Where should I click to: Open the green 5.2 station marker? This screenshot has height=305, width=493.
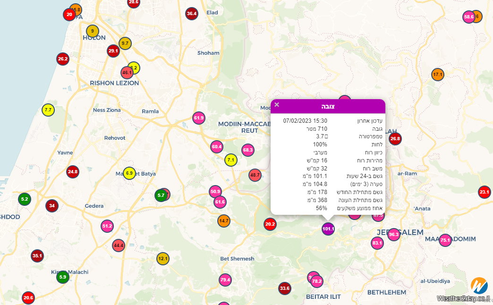(25, 199)
